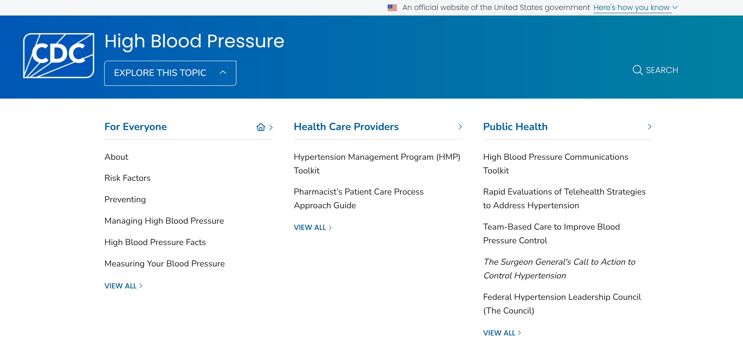The image size is (743, 354).
Task: Go to Managing High Blood Pressure
Action: (x=164, y=221)
